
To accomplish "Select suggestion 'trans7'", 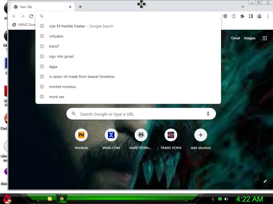I will 128,46.
